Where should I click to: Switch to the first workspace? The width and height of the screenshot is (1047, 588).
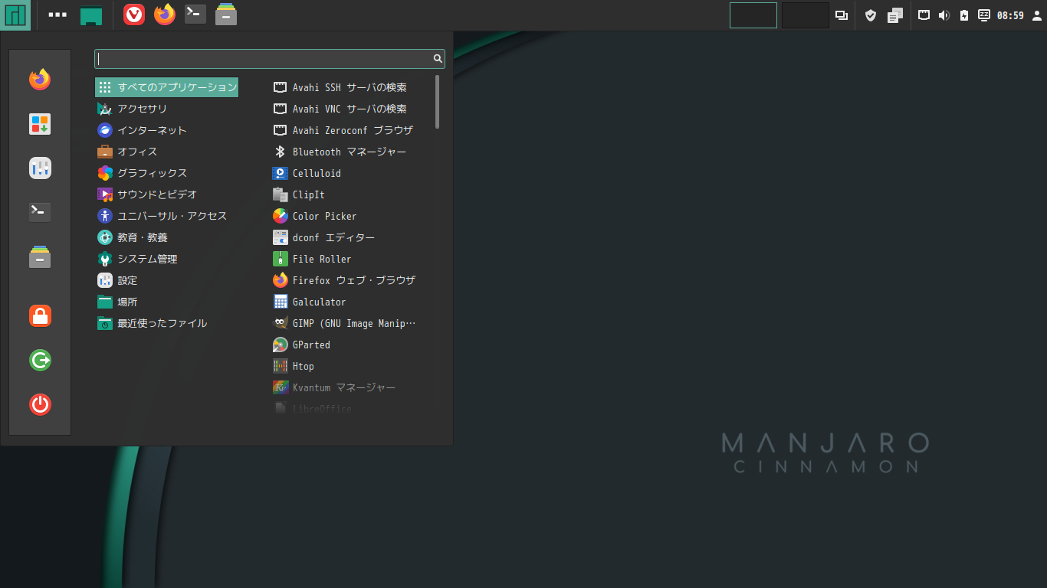pyautogui.click(x=753, y=15)
